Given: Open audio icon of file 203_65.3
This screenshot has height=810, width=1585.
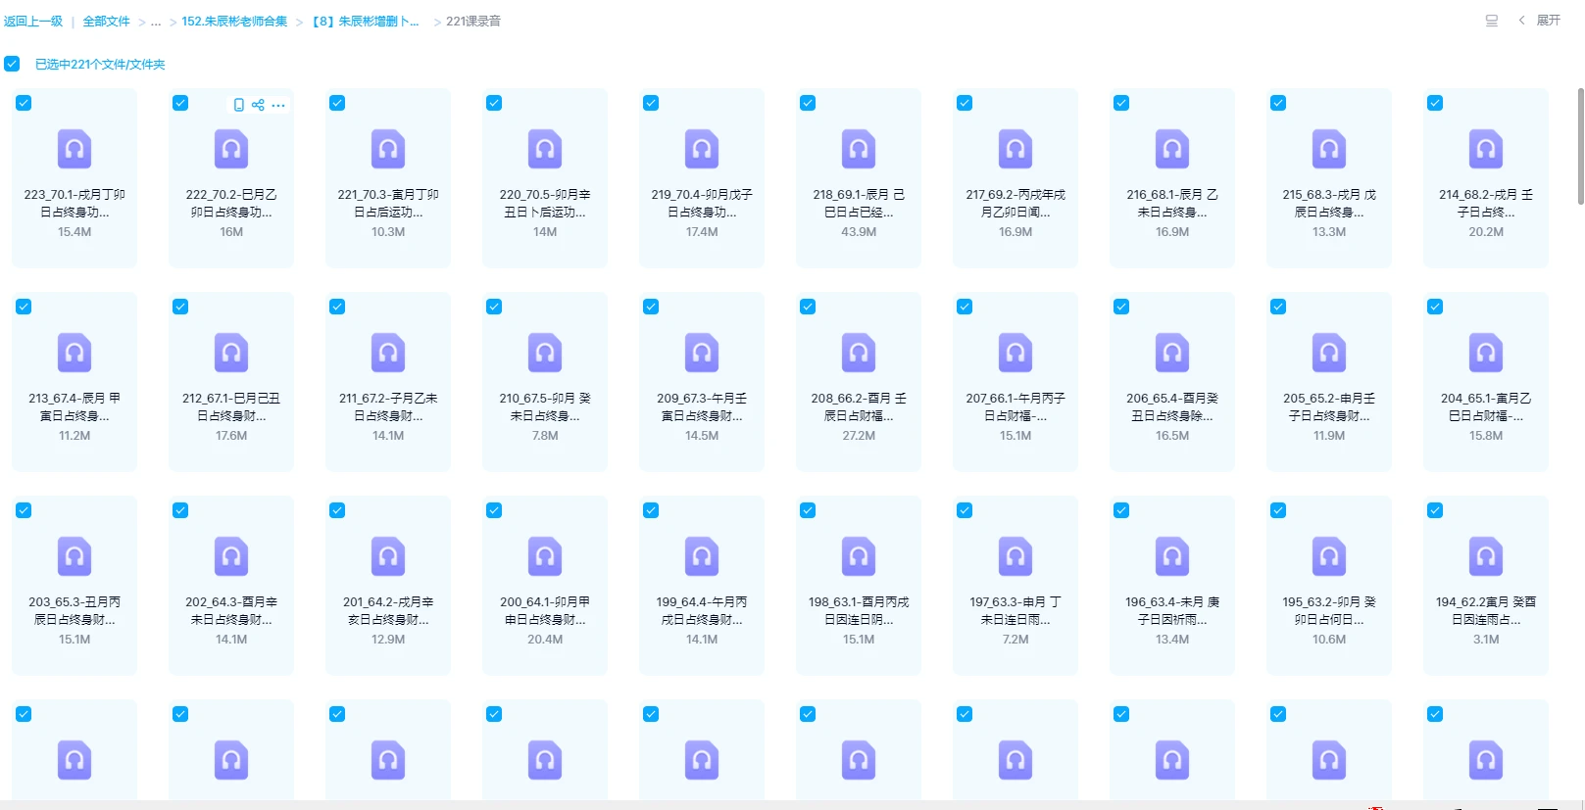Looking at the screenshot, I should click(x=74, y=556).
